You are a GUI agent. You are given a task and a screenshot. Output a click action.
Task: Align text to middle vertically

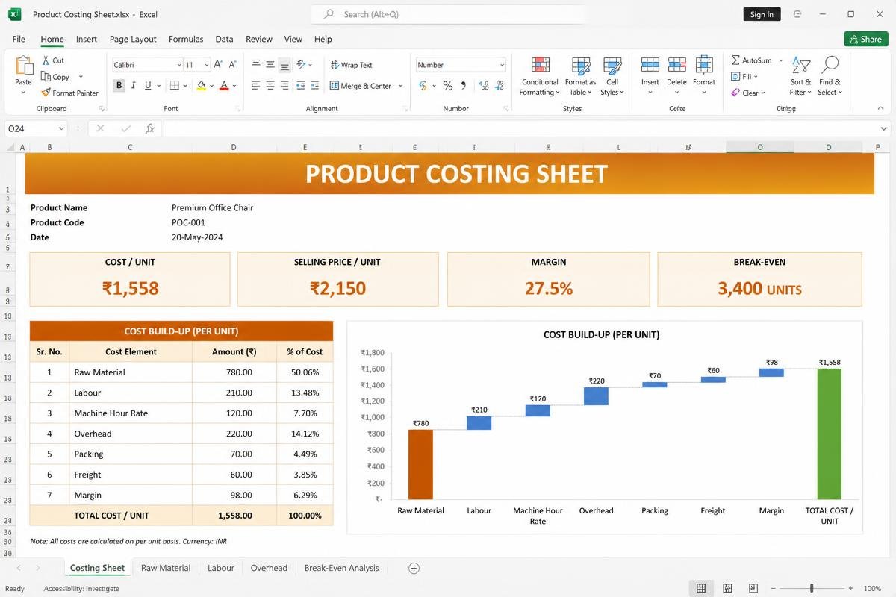(270, 65)
